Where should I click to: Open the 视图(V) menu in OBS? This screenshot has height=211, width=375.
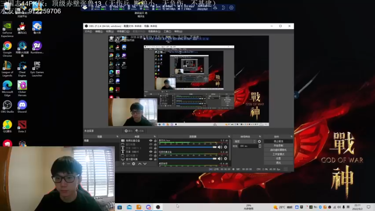click(x=110, y=31)
